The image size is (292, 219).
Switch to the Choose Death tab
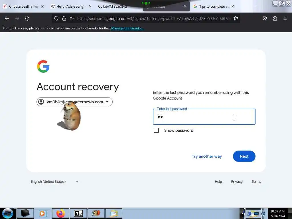(x=24, y=7)
